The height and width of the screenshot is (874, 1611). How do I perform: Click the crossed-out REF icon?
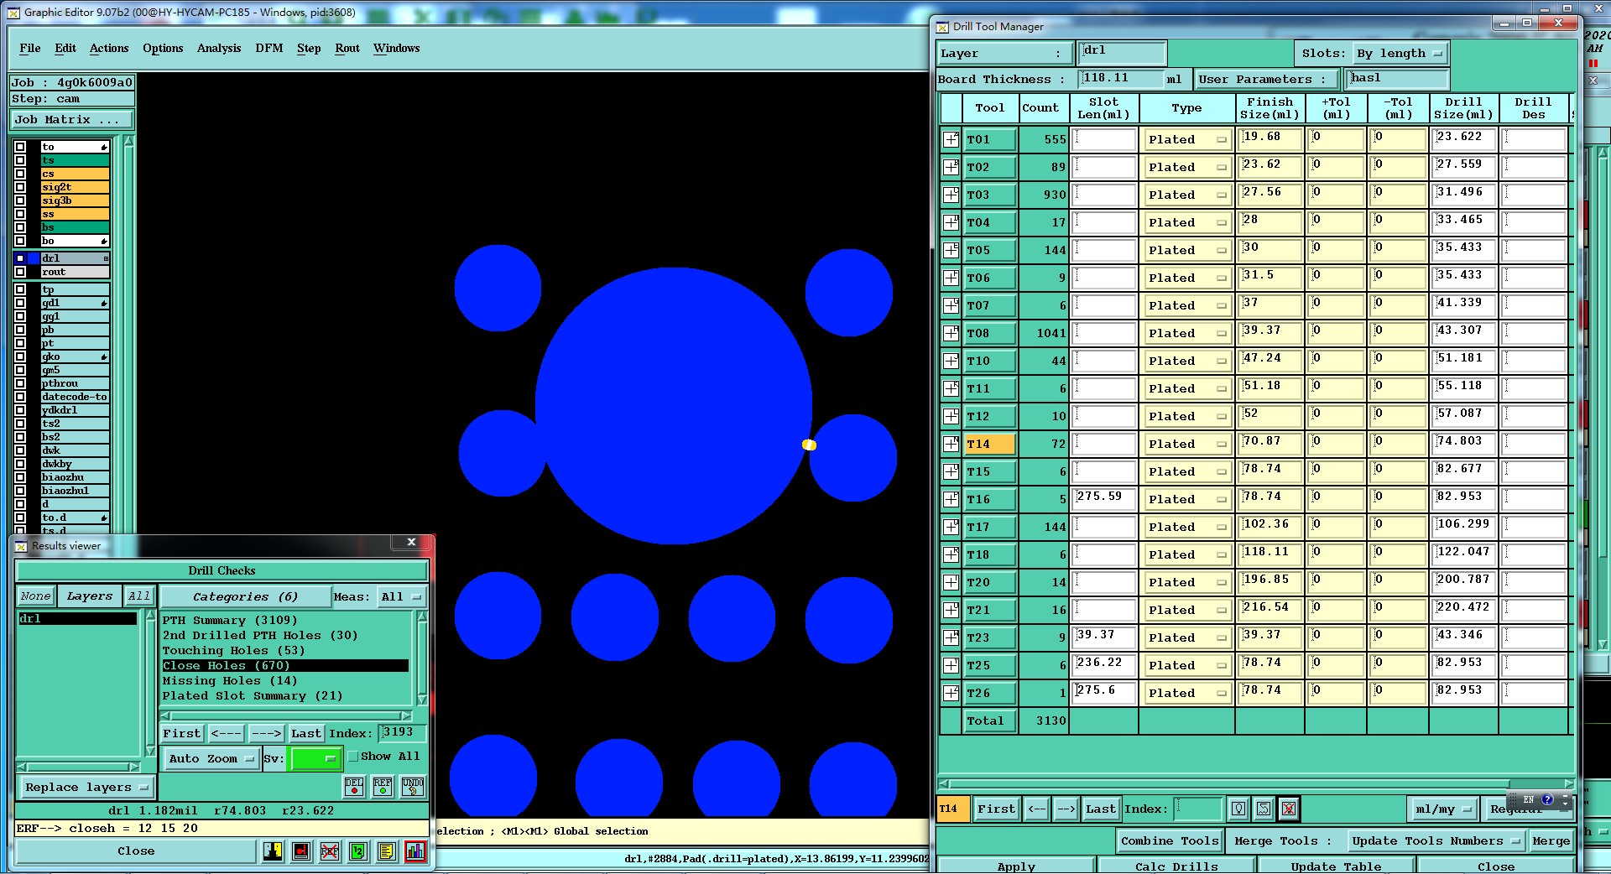330,851
